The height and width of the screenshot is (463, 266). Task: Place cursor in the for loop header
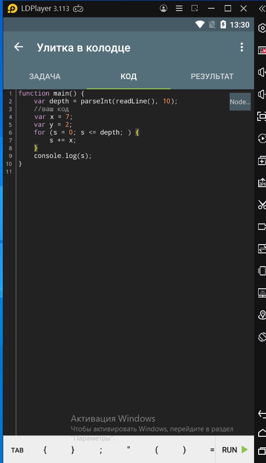(86, 132)
